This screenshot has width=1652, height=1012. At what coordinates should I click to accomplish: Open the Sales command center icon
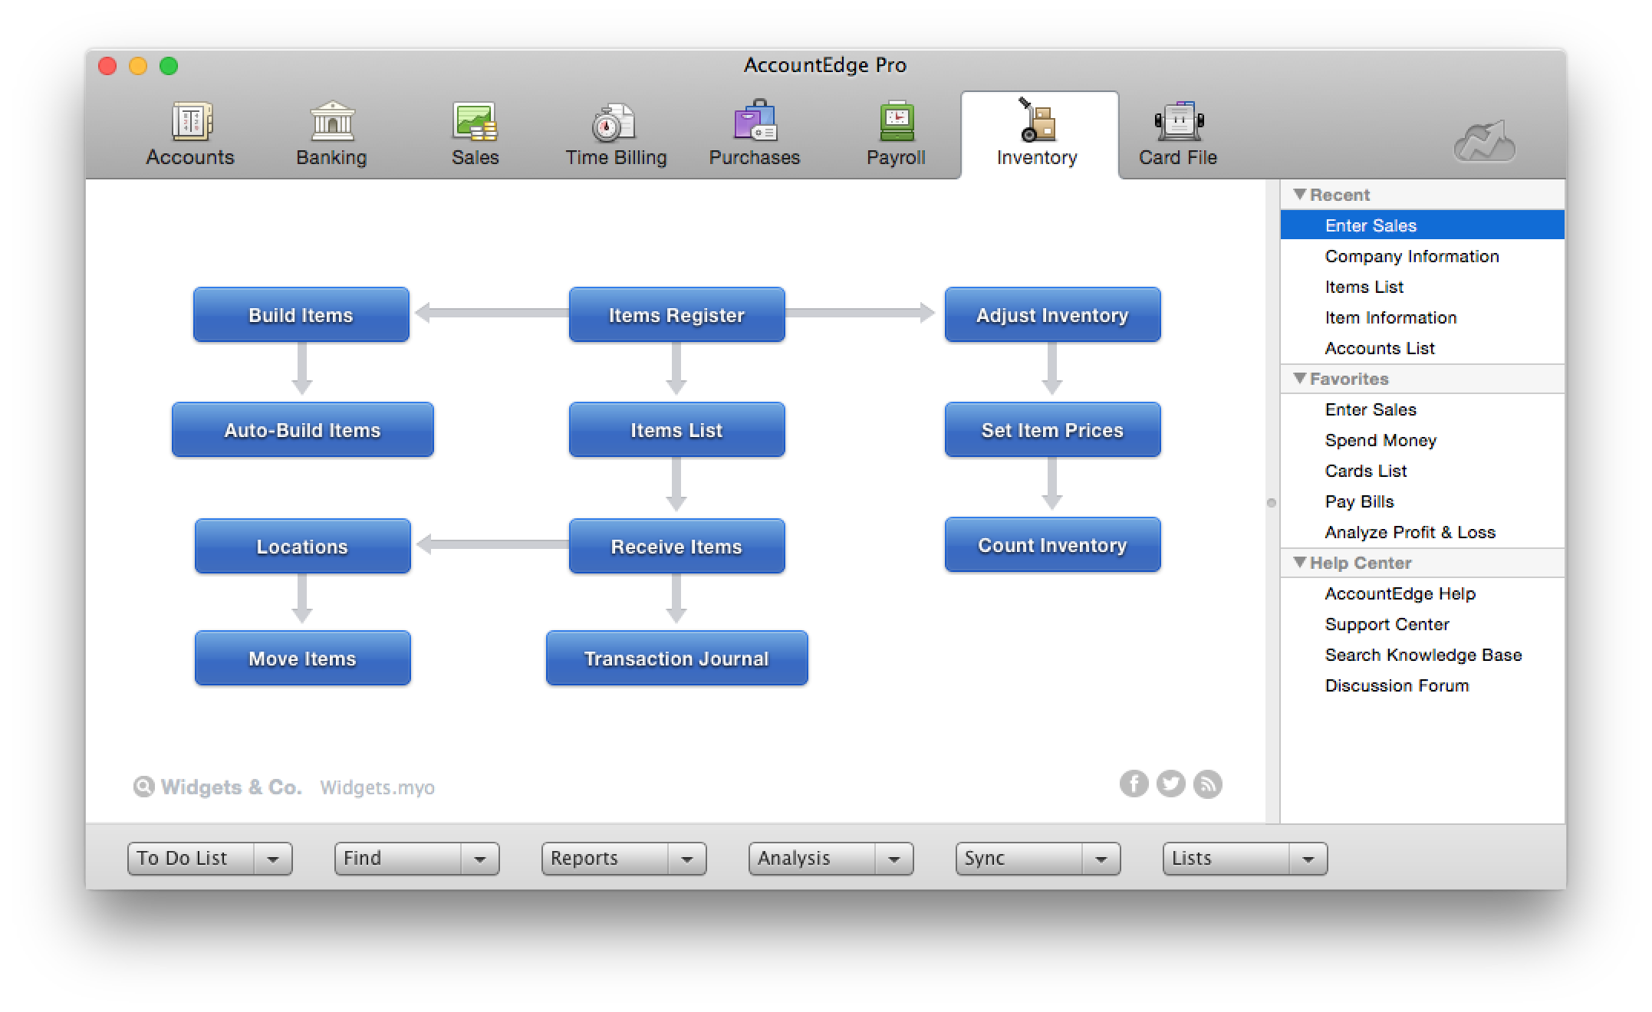[x=475, y=123]
